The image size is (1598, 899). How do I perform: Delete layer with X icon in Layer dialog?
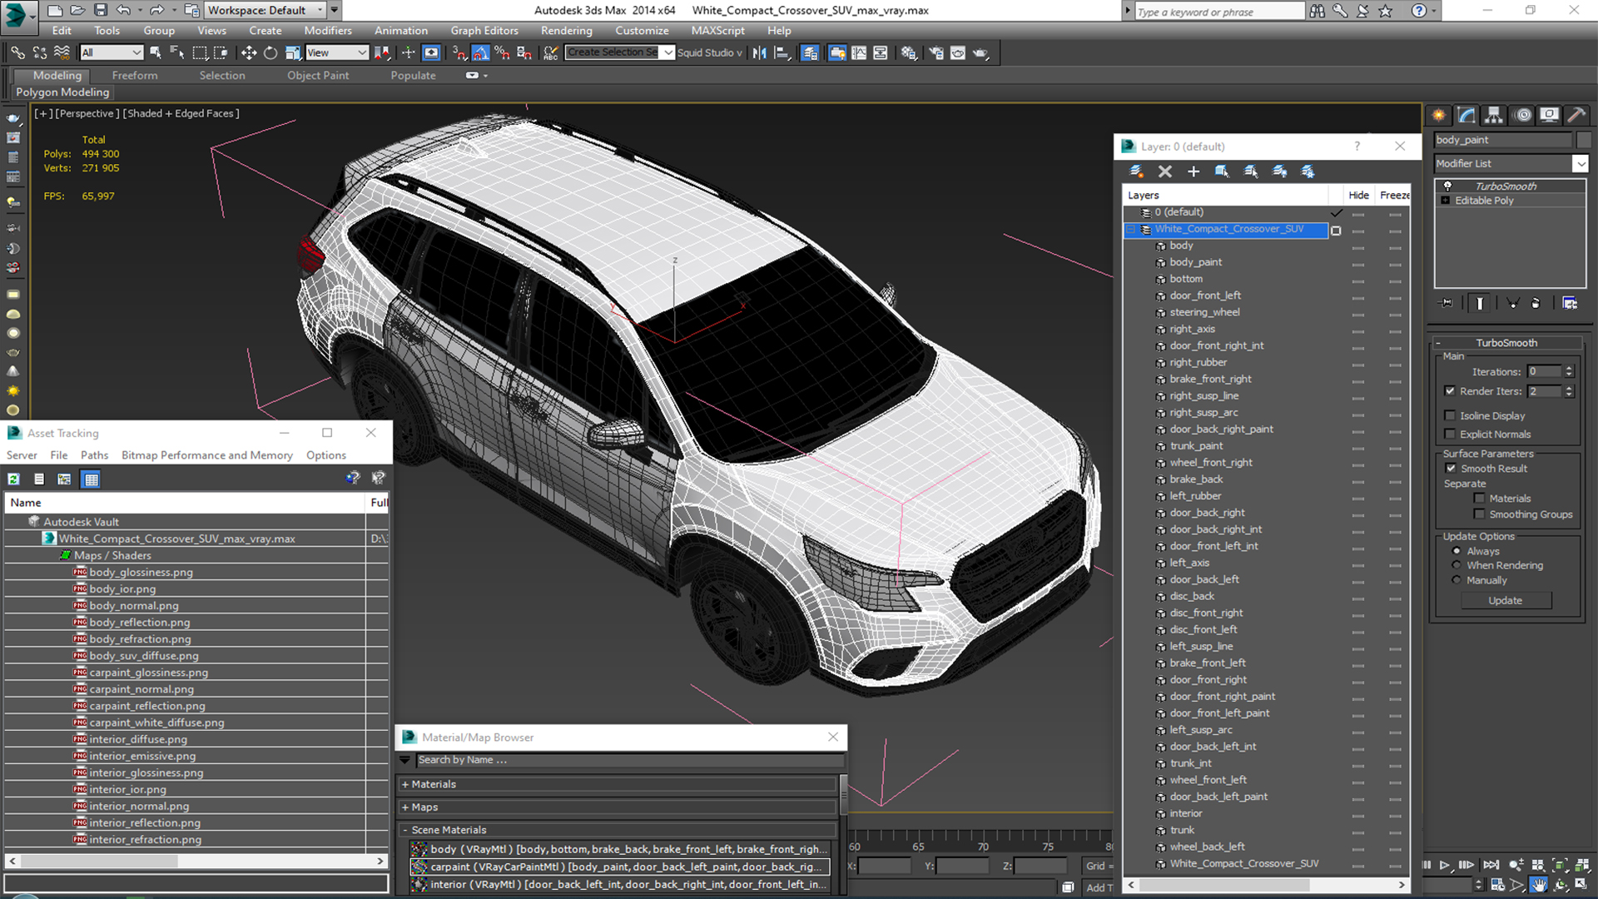click(x=1165, y=171)
